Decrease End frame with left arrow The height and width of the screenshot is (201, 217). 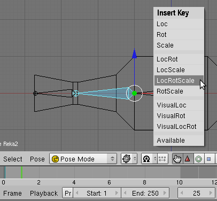point(125,193)
